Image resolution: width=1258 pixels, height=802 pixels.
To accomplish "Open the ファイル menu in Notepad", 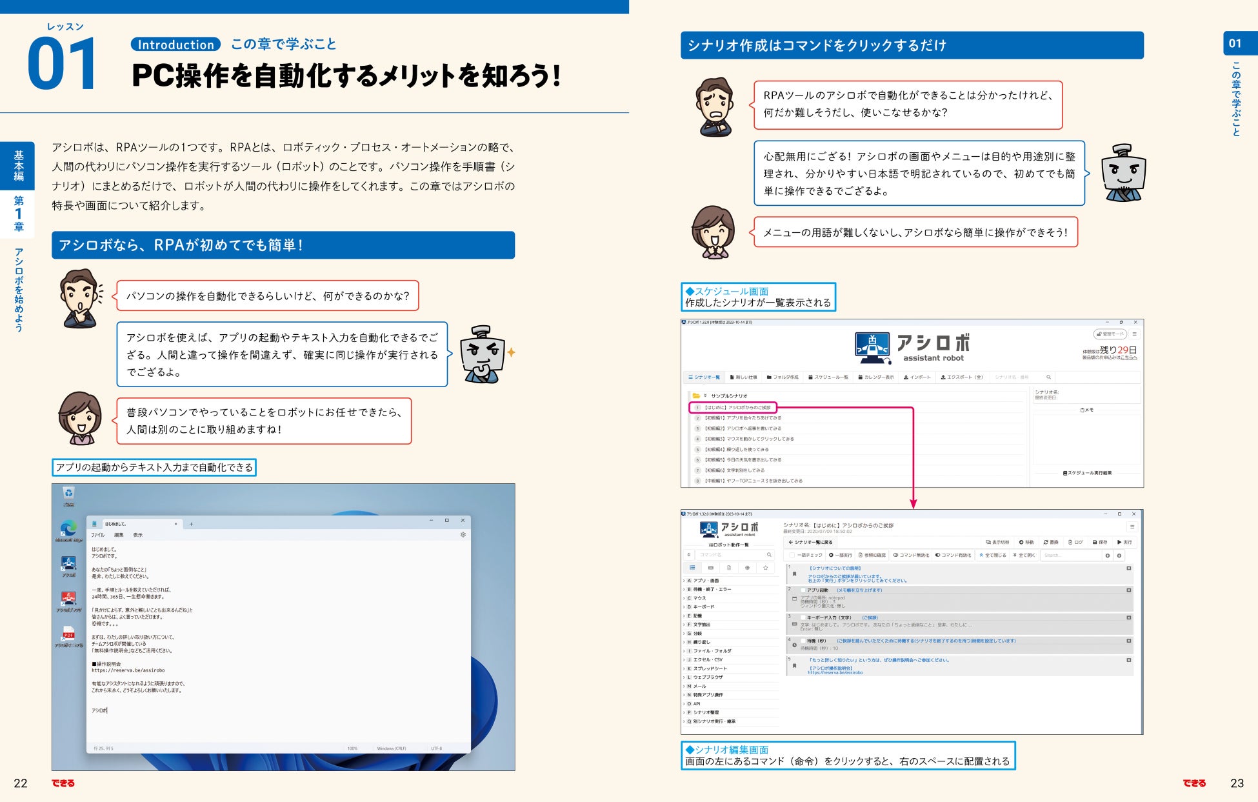I will 97,535.
